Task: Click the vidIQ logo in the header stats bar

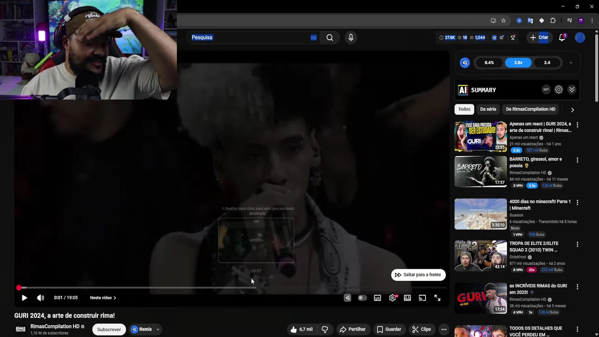Action: click(x=495, y=37)
